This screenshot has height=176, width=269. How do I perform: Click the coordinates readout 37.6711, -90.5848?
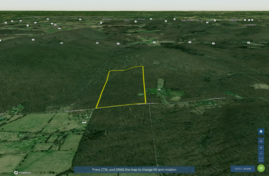point(242,169)
